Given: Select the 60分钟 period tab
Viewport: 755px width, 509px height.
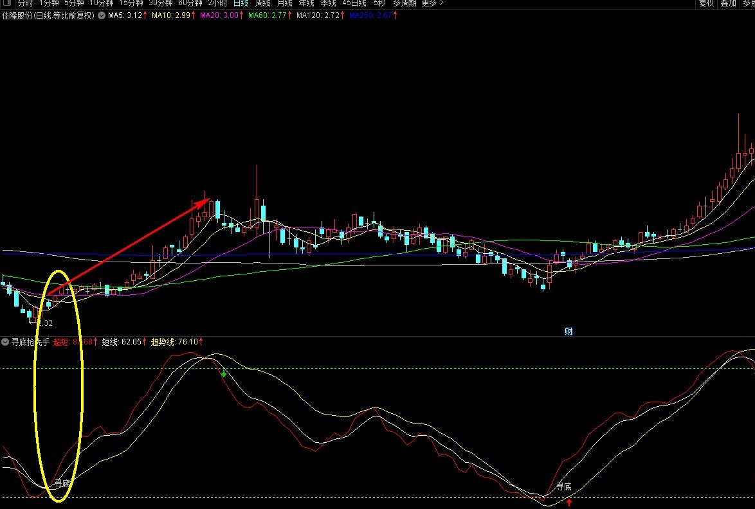Looking at the screenshot, I should [190, 3].
